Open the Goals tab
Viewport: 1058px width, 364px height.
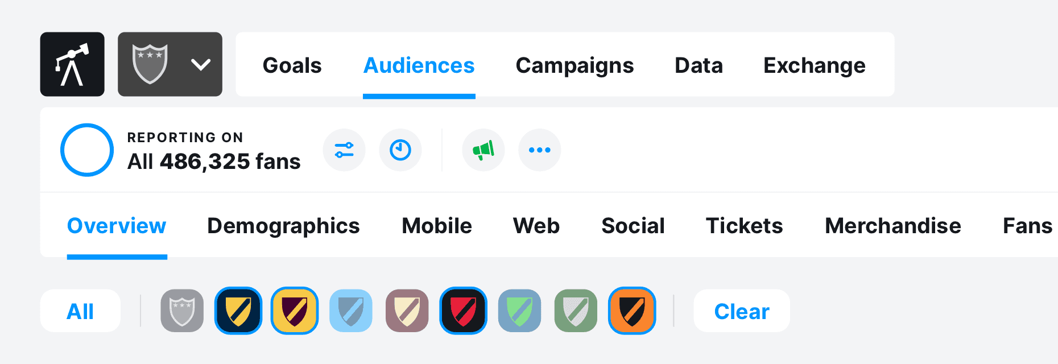pos(292,65)
